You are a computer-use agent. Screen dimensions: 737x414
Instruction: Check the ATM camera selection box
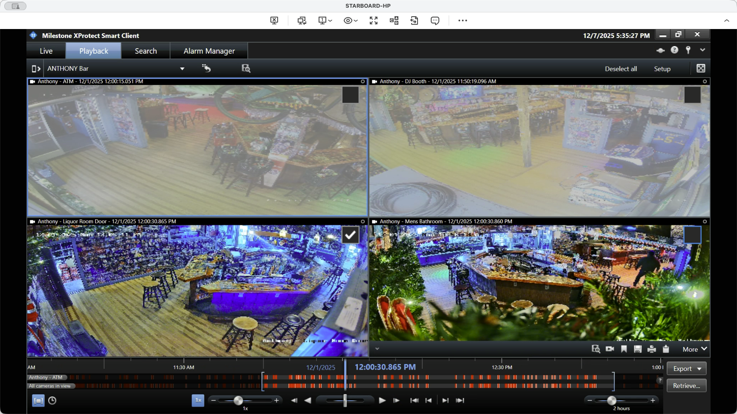click(350, 95)
